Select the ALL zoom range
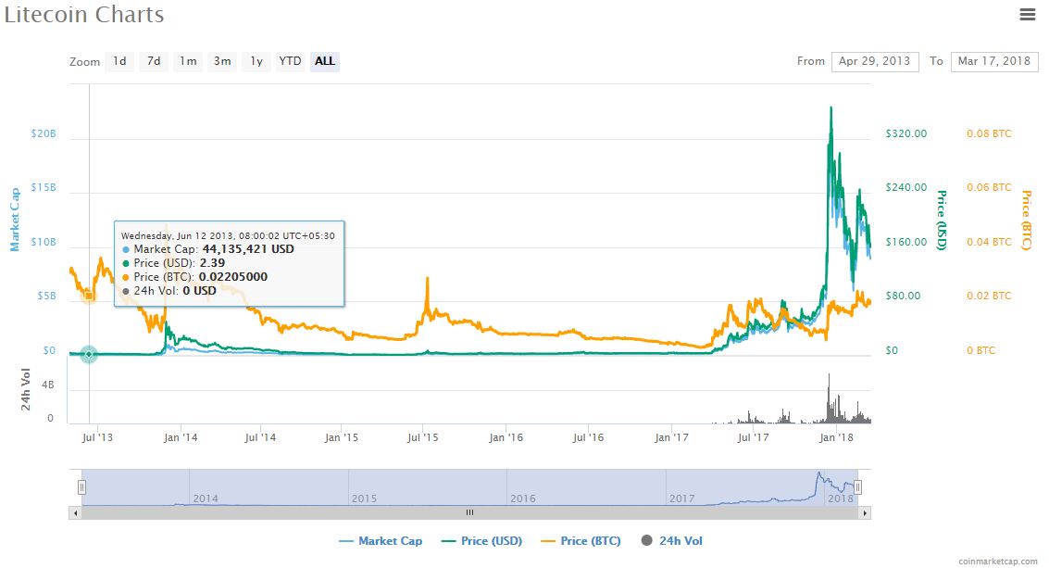Image resolution: width=1049 pixels, height=568 pixels. 324,61
